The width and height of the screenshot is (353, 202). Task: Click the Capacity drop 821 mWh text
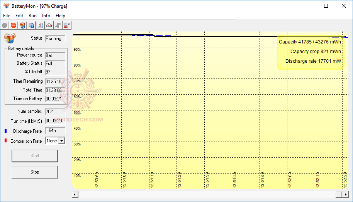pyautogui.click(x=316, y=52)
